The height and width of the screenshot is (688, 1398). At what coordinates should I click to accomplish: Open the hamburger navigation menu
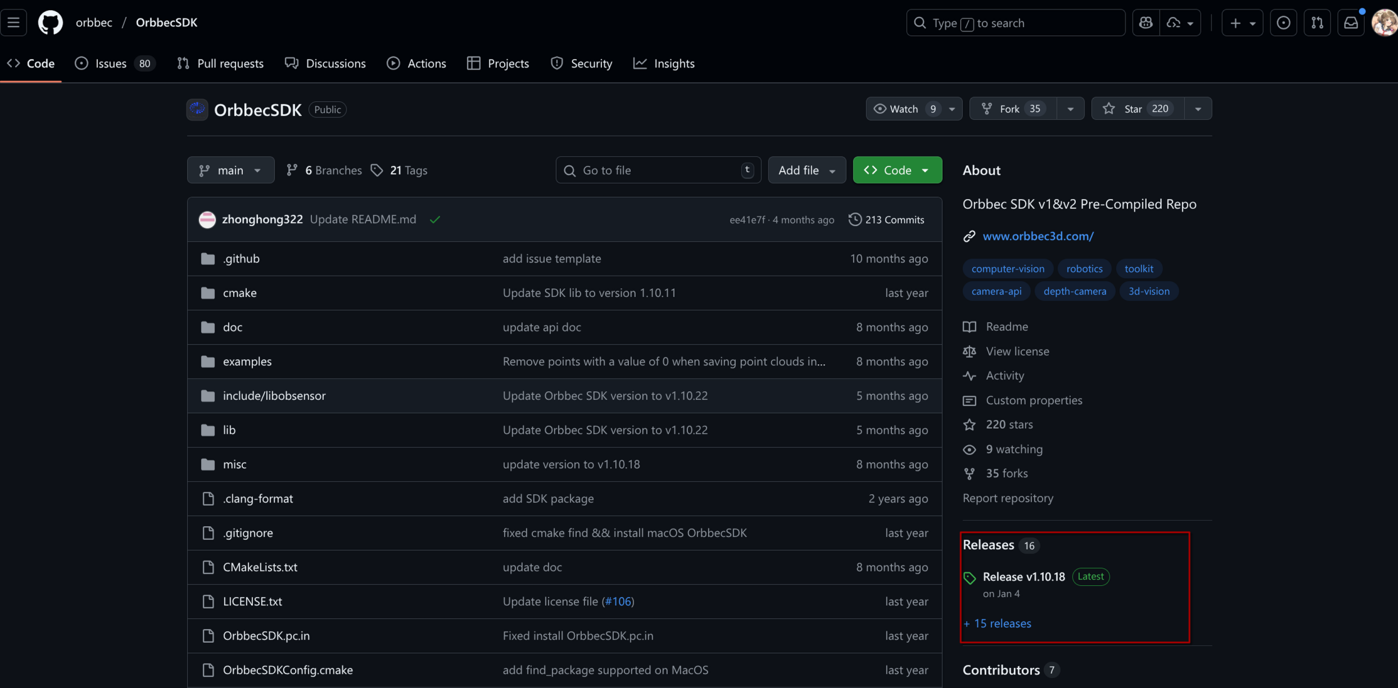pos(13,22)
